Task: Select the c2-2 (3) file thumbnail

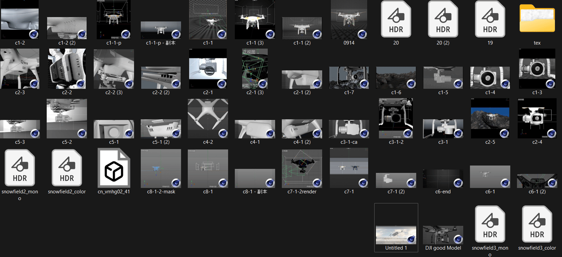Action: (114, 69)
